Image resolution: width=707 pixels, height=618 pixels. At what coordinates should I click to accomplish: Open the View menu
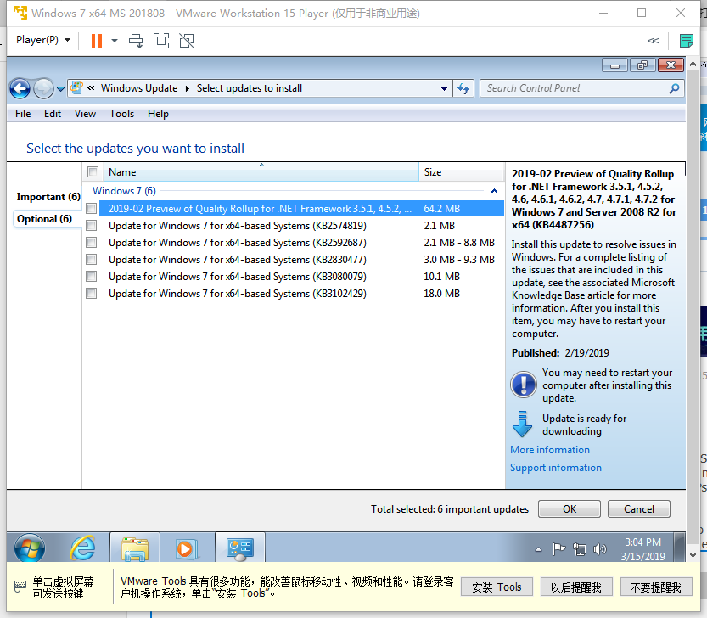click(85, 114)
